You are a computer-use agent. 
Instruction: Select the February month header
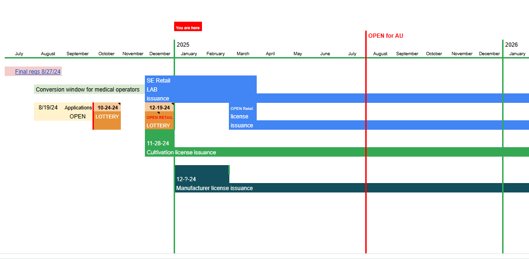coord(216,54)
